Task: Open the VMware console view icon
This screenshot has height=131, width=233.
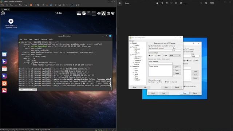Action: pyautogui.click(x=72, y=5)
